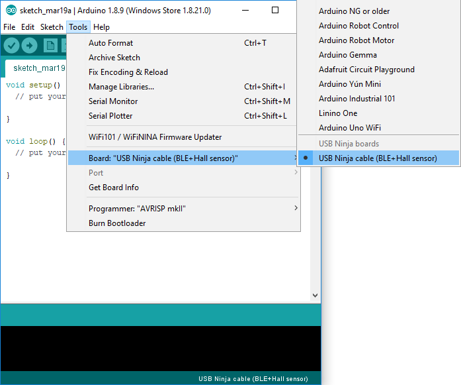The height and width of the screenshot is (385, 461).
Task: Open Manage Libraries...
Action: coord(184,87)
